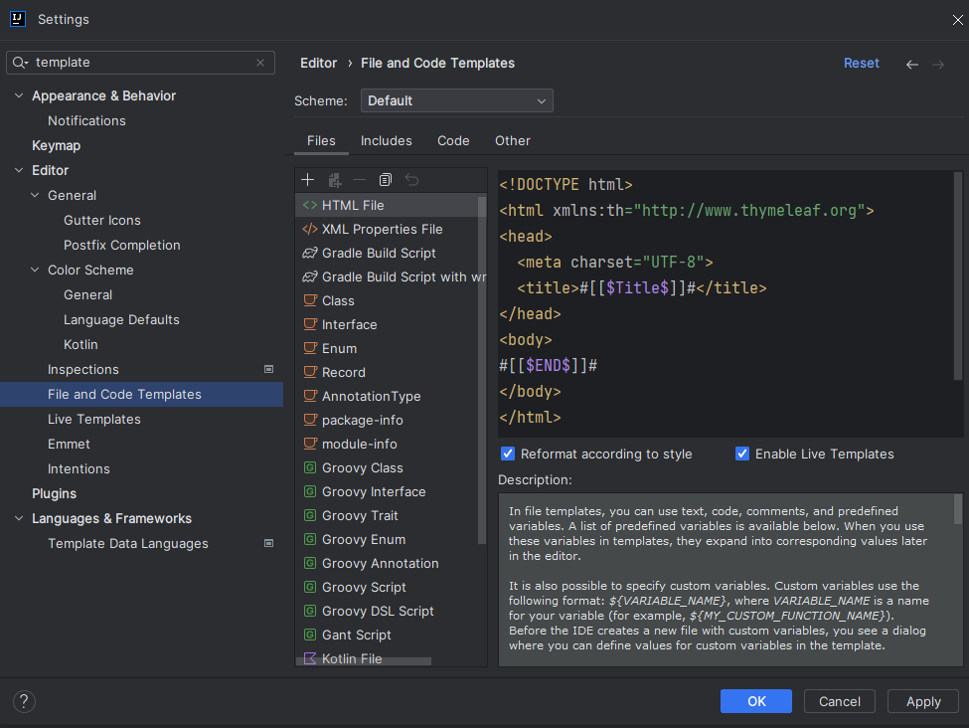This screenshot has height=728, width=969.
Task: Click the Reset link
Action: pos(861,63)
